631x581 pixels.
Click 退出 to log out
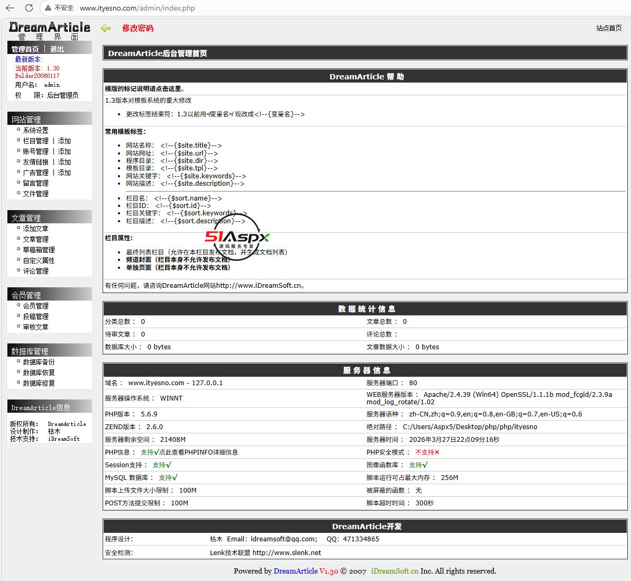pos(57,49)
